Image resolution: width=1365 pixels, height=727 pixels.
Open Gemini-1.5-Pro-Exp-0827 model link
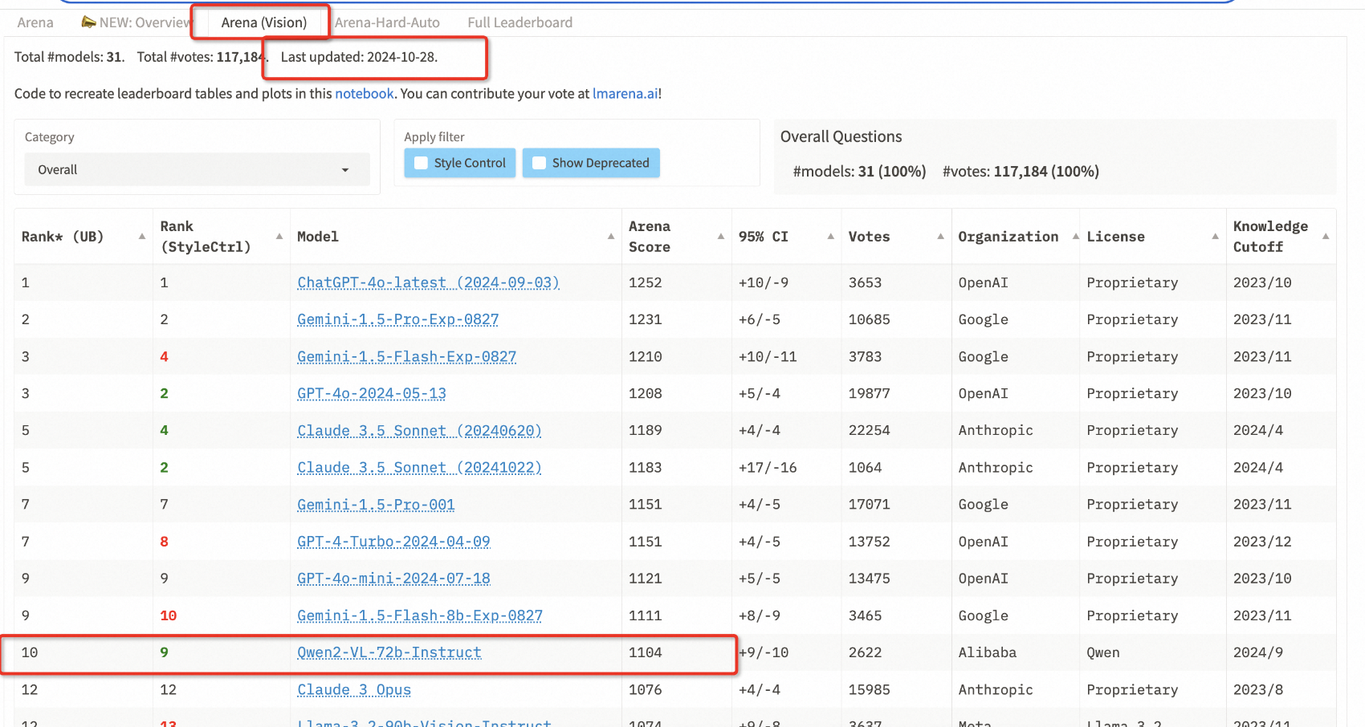pos(398,319)
